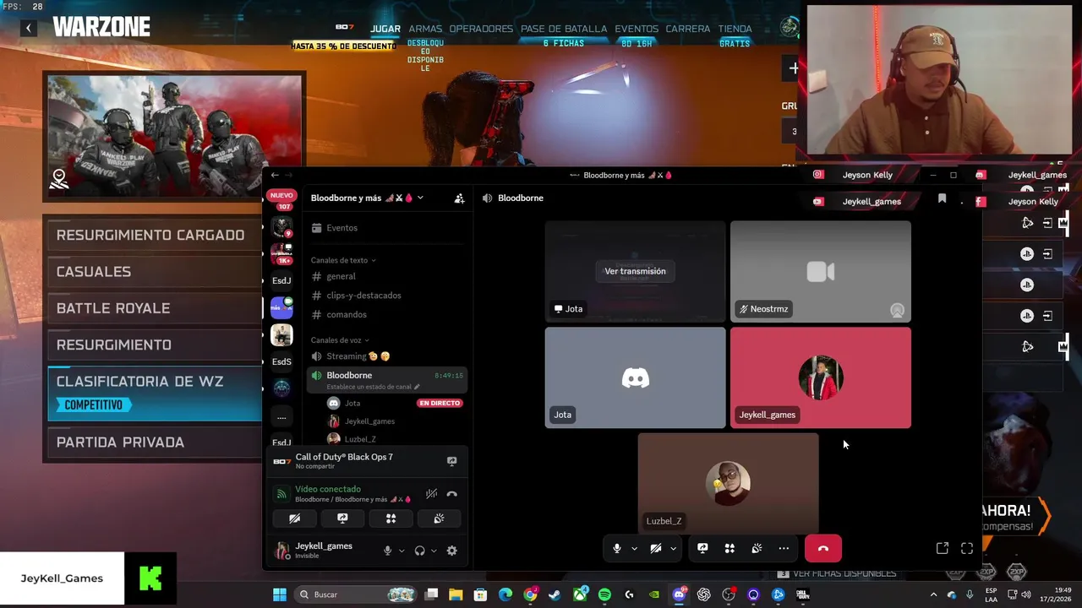The height and width of the screenshot is (608, 1082).
Task: Open more options in the call bar
Action: pyautogui.click(x=784, y=549)
